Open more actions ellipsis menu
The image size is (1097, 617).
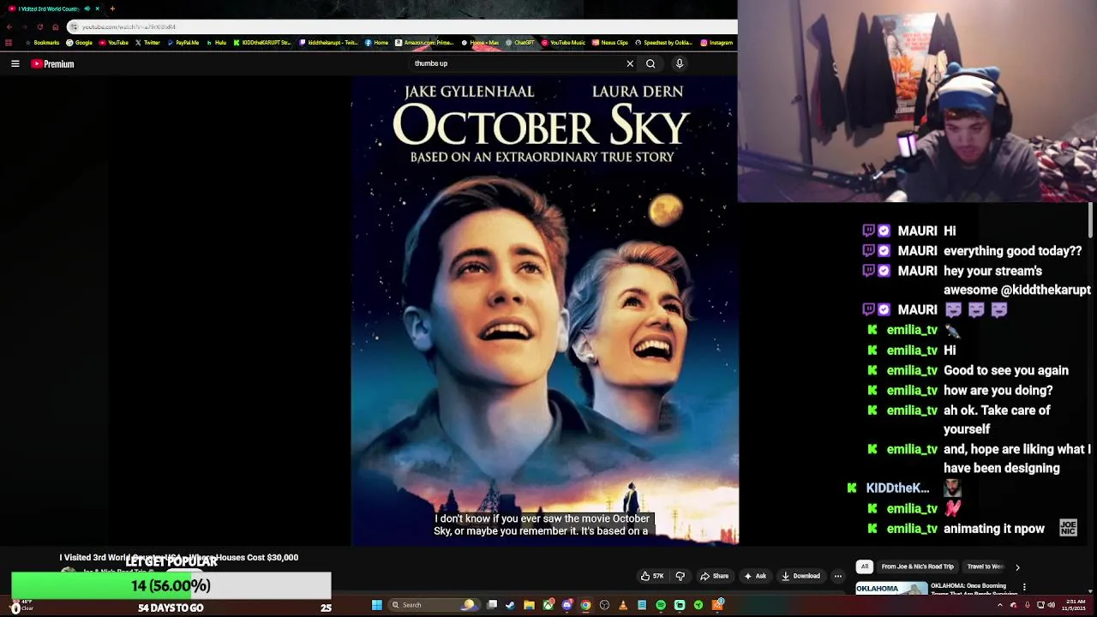pyautogui.click(x=838, y=576)
